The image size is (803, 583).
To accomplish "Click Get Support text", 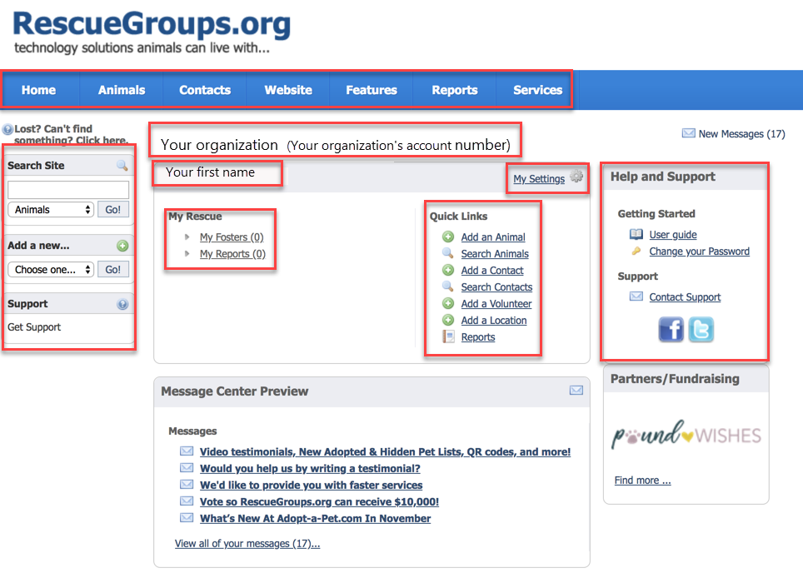I will (x=34, y=327).
